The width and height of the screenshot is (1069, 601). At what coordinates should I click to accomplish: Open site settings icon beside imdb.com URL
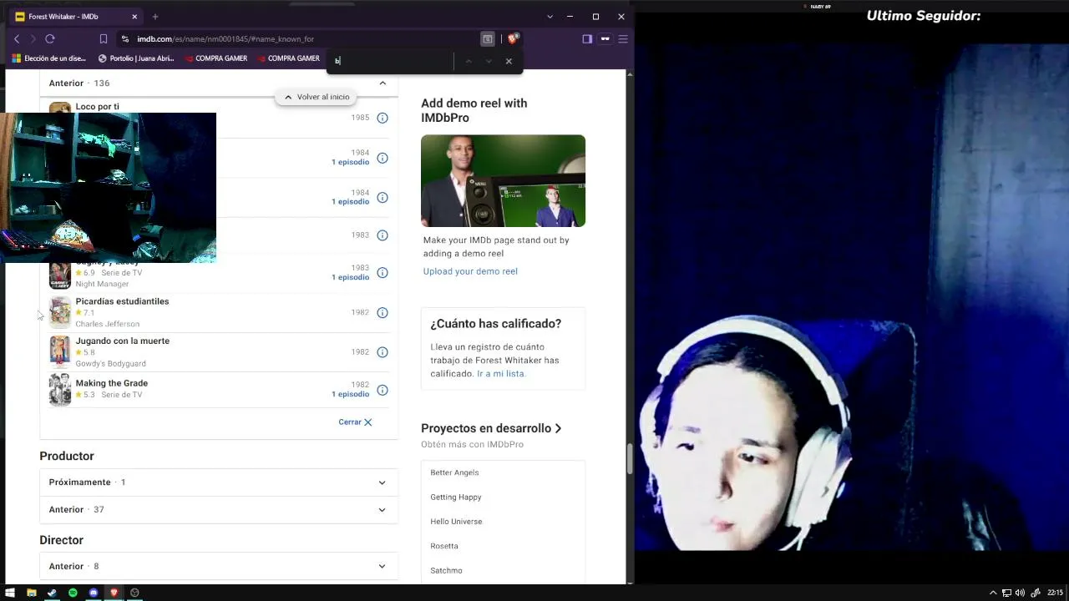(124, 39)
